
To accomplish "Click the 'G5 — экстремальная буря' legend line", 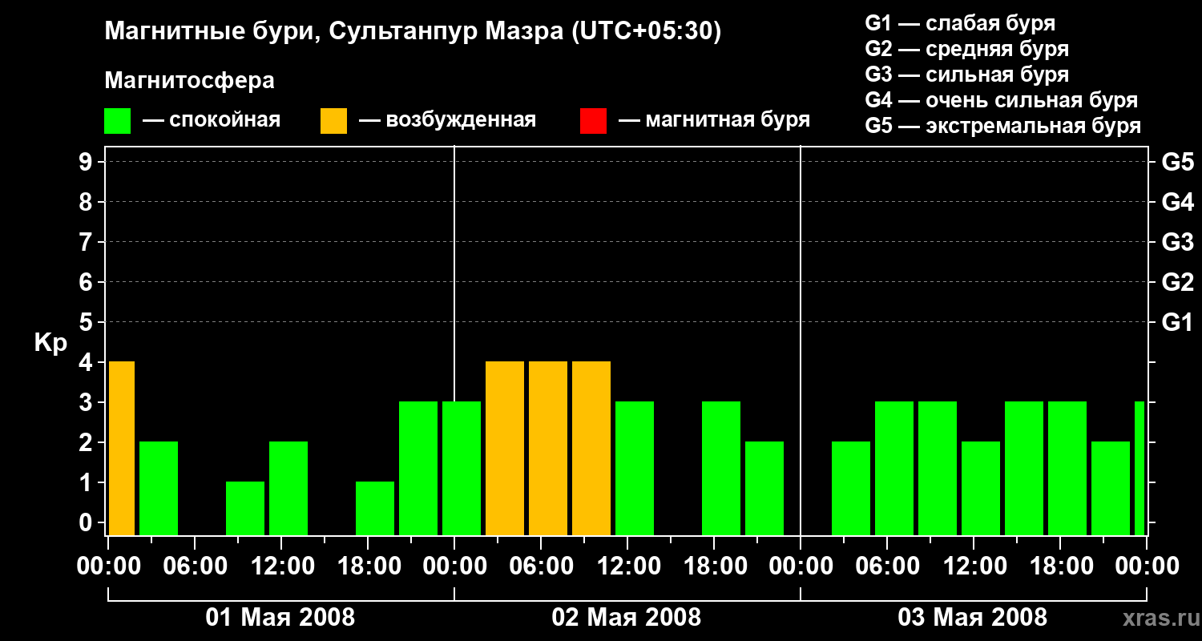I will pyautogui.click(x=1003, y=126).
